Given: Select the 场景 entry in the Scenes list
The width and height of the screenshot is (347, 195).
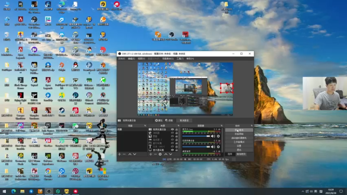Looking at the screenshot, I should click(132, 129).
